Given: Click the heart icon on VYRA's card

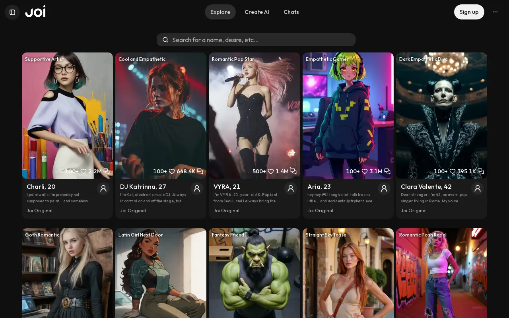Looking at the screenshot, I should point(271,171).
